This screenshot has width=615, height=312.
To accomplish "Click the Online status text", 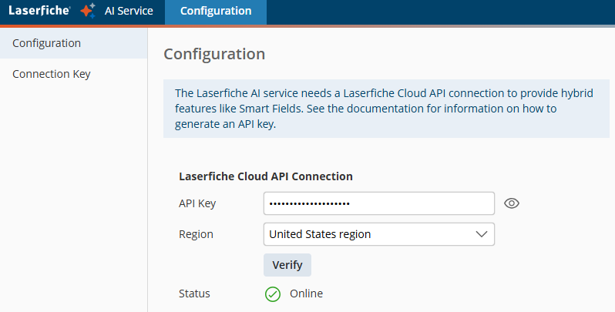I will click(306, 294).
